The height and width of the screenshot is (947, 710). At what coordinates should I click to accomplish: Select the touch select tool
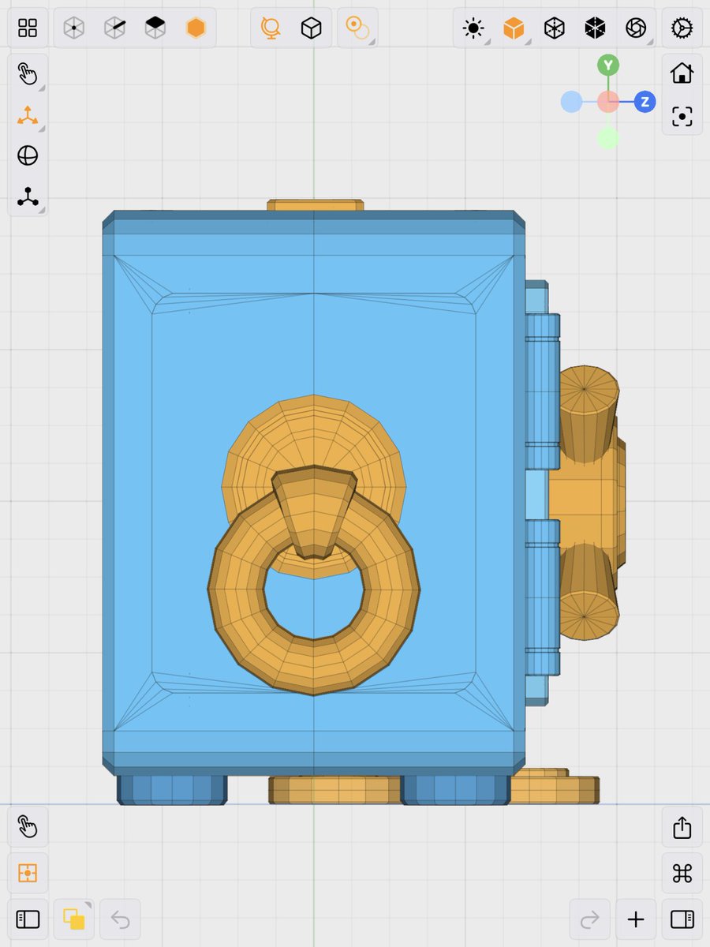click(x=28, y=74)
